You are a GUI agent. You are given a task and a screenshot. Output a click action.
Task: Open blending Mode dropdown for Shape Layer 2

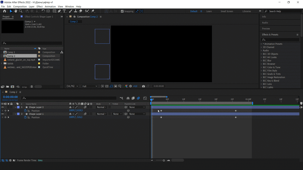tap(102, 107)
